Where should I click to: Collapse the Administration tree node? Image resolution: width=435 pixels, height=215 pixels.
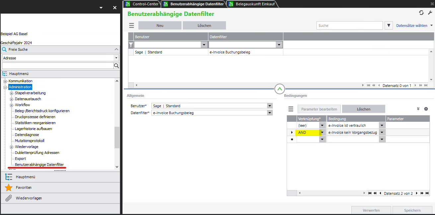point(5,87)
